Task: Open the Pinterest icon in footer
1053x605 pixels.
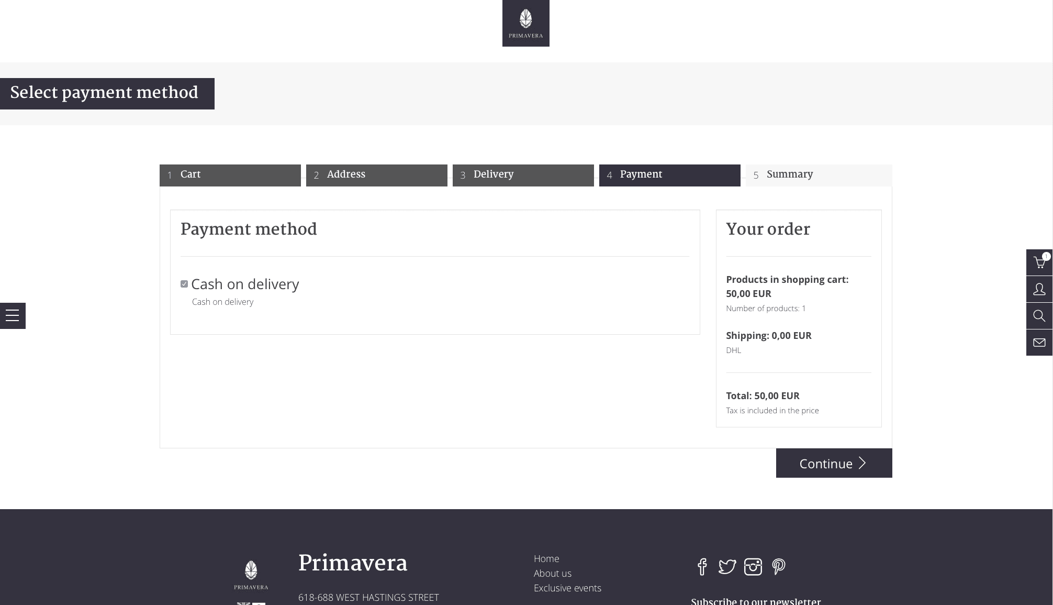Action: pos(778,567)
